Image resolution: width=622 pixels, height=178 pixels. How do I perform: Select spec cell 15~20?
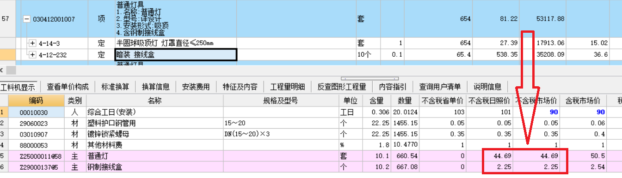281,123
